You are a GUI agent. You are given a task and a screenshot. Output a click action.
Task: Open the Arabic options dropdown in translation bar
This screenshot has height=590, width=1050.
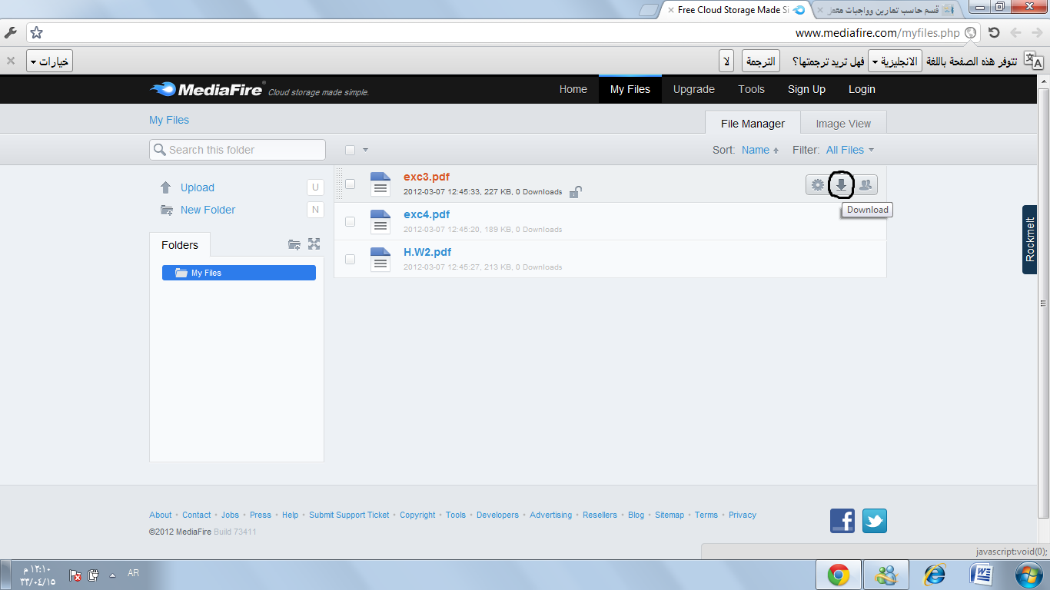click(50, 61)
